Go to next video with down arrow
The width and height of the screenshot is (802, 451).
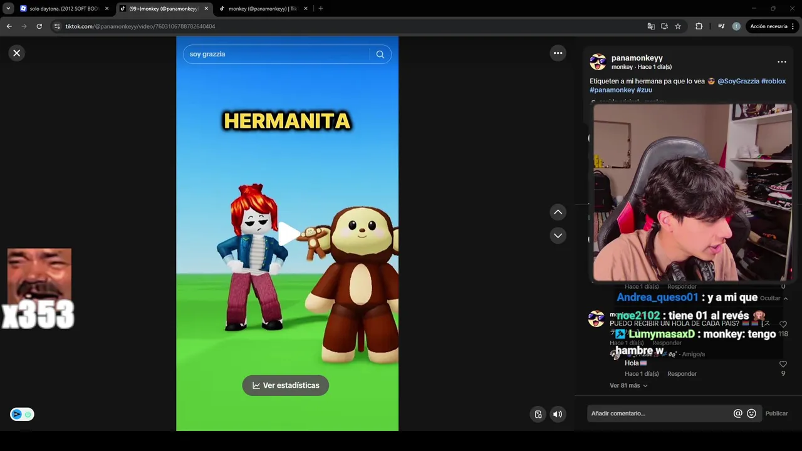click(558, 236)
